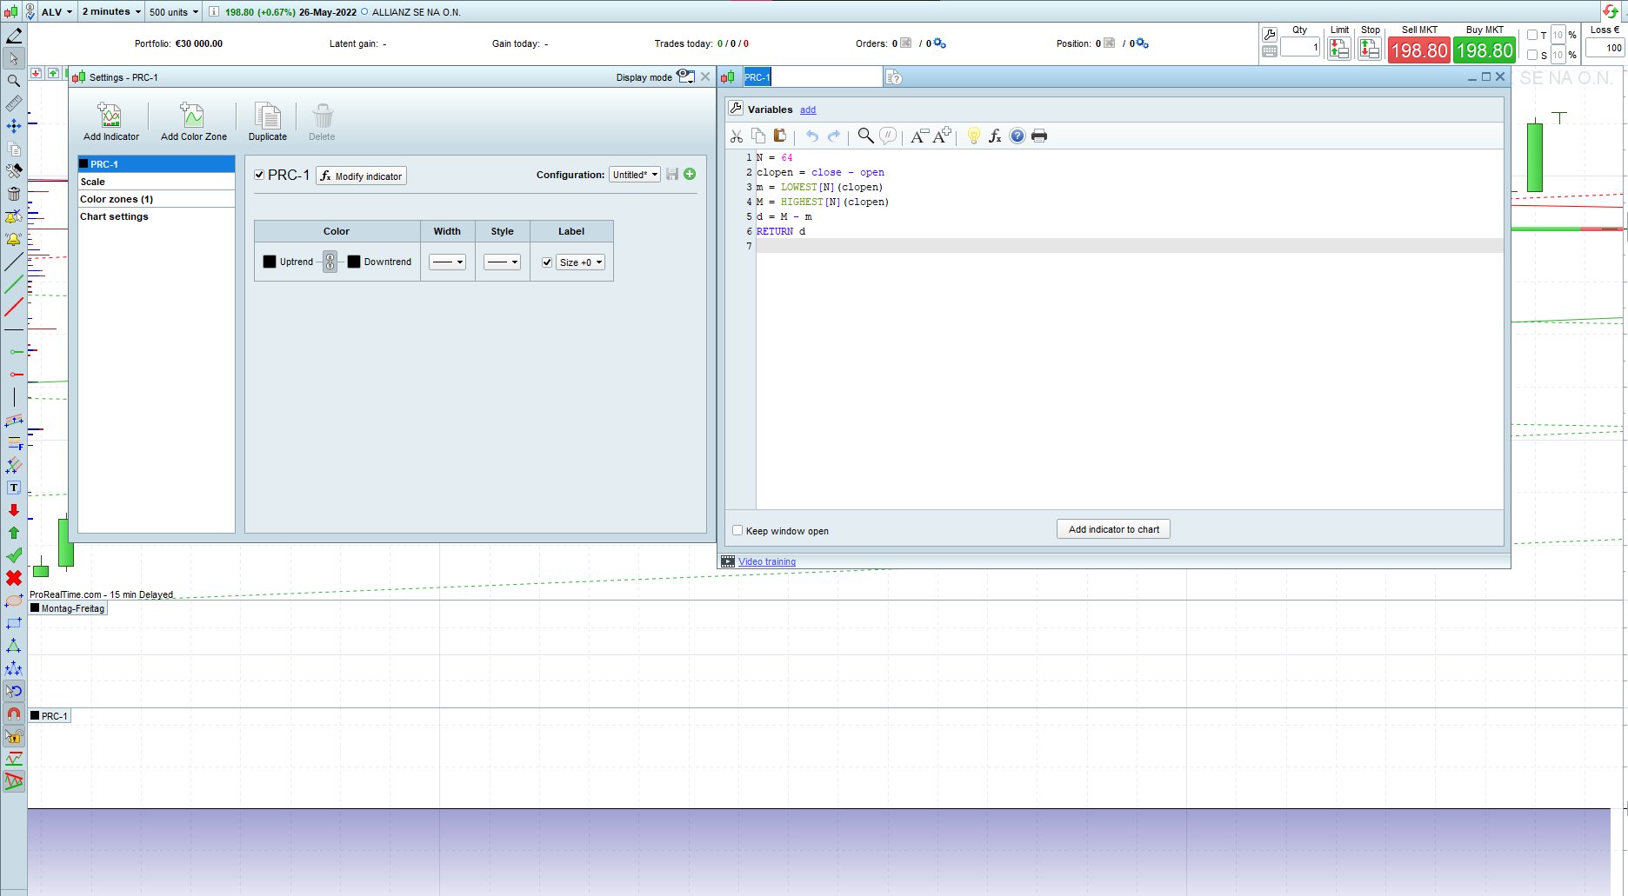Click the Cut icon in code editor
Viewport: 1628px width, 896px height.
[x=737, y=136]
